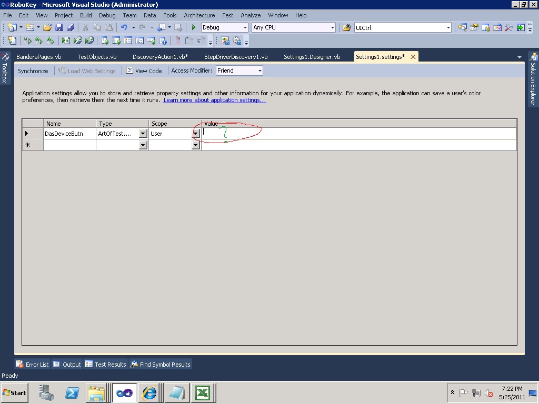Image resolution: width=539 pixels, height=404 pixels.
Task: Click the Navigate Backward icon
Action: tap(161, 27)
